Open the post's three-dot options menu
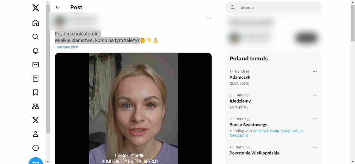Viewport: 355px width, 164px height. 209,18
